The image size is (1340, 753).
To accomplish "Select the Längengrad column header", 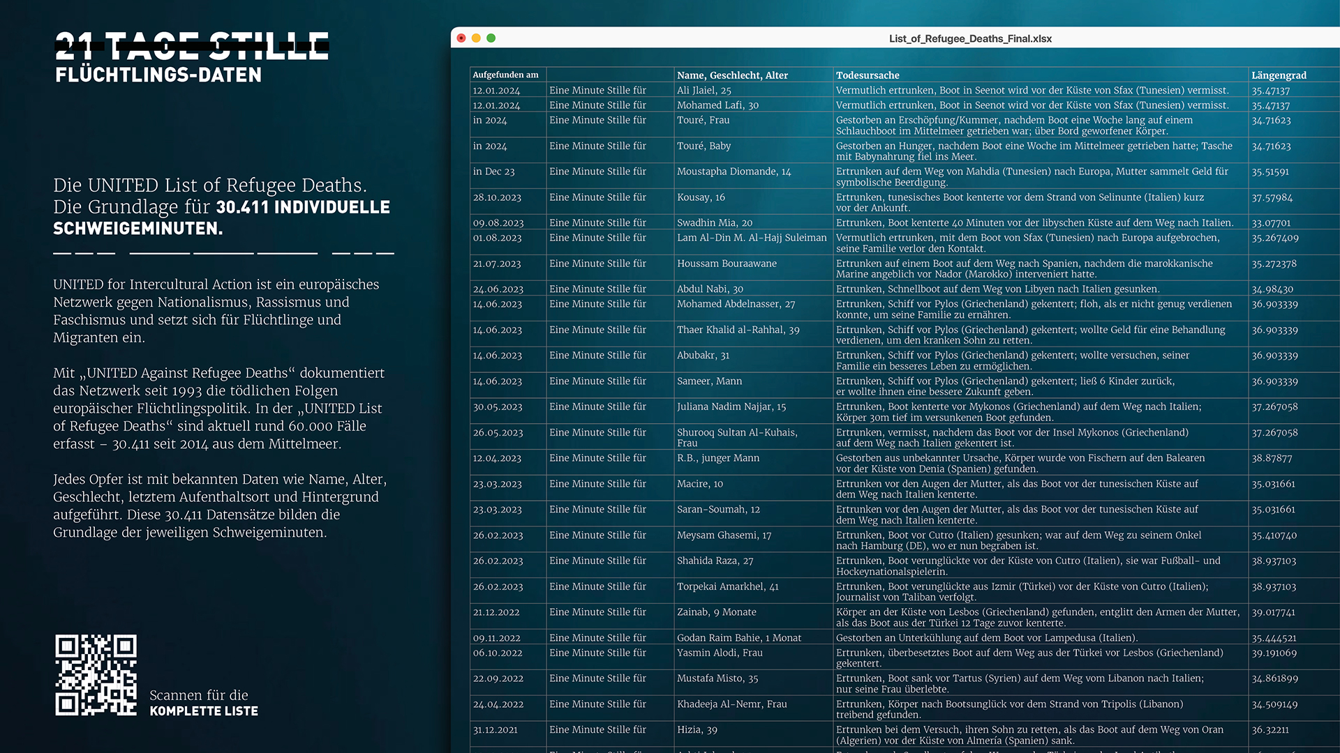I will [1279, 75].
